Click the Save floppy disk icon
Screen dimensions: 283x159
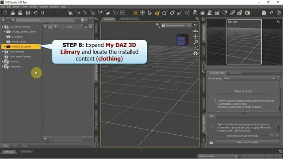click(27, 13)
